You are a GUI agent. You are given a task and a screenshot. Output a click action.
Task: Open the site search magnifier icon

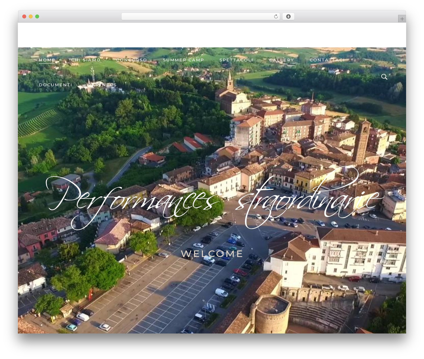(x=384, y=77)
